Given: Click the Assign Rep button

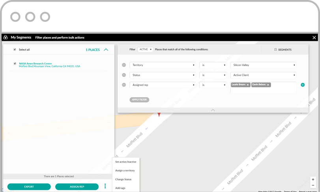Looking at the screenshot, I should click(x=77, y=187).
